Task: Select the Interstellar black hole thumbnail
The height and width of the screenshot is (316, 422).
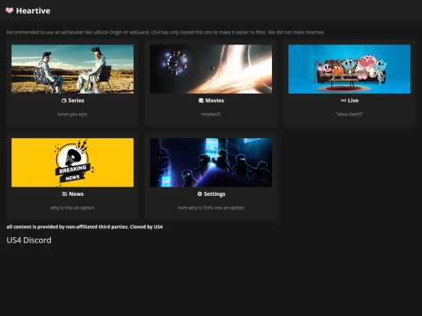Action: coord(211,69)
